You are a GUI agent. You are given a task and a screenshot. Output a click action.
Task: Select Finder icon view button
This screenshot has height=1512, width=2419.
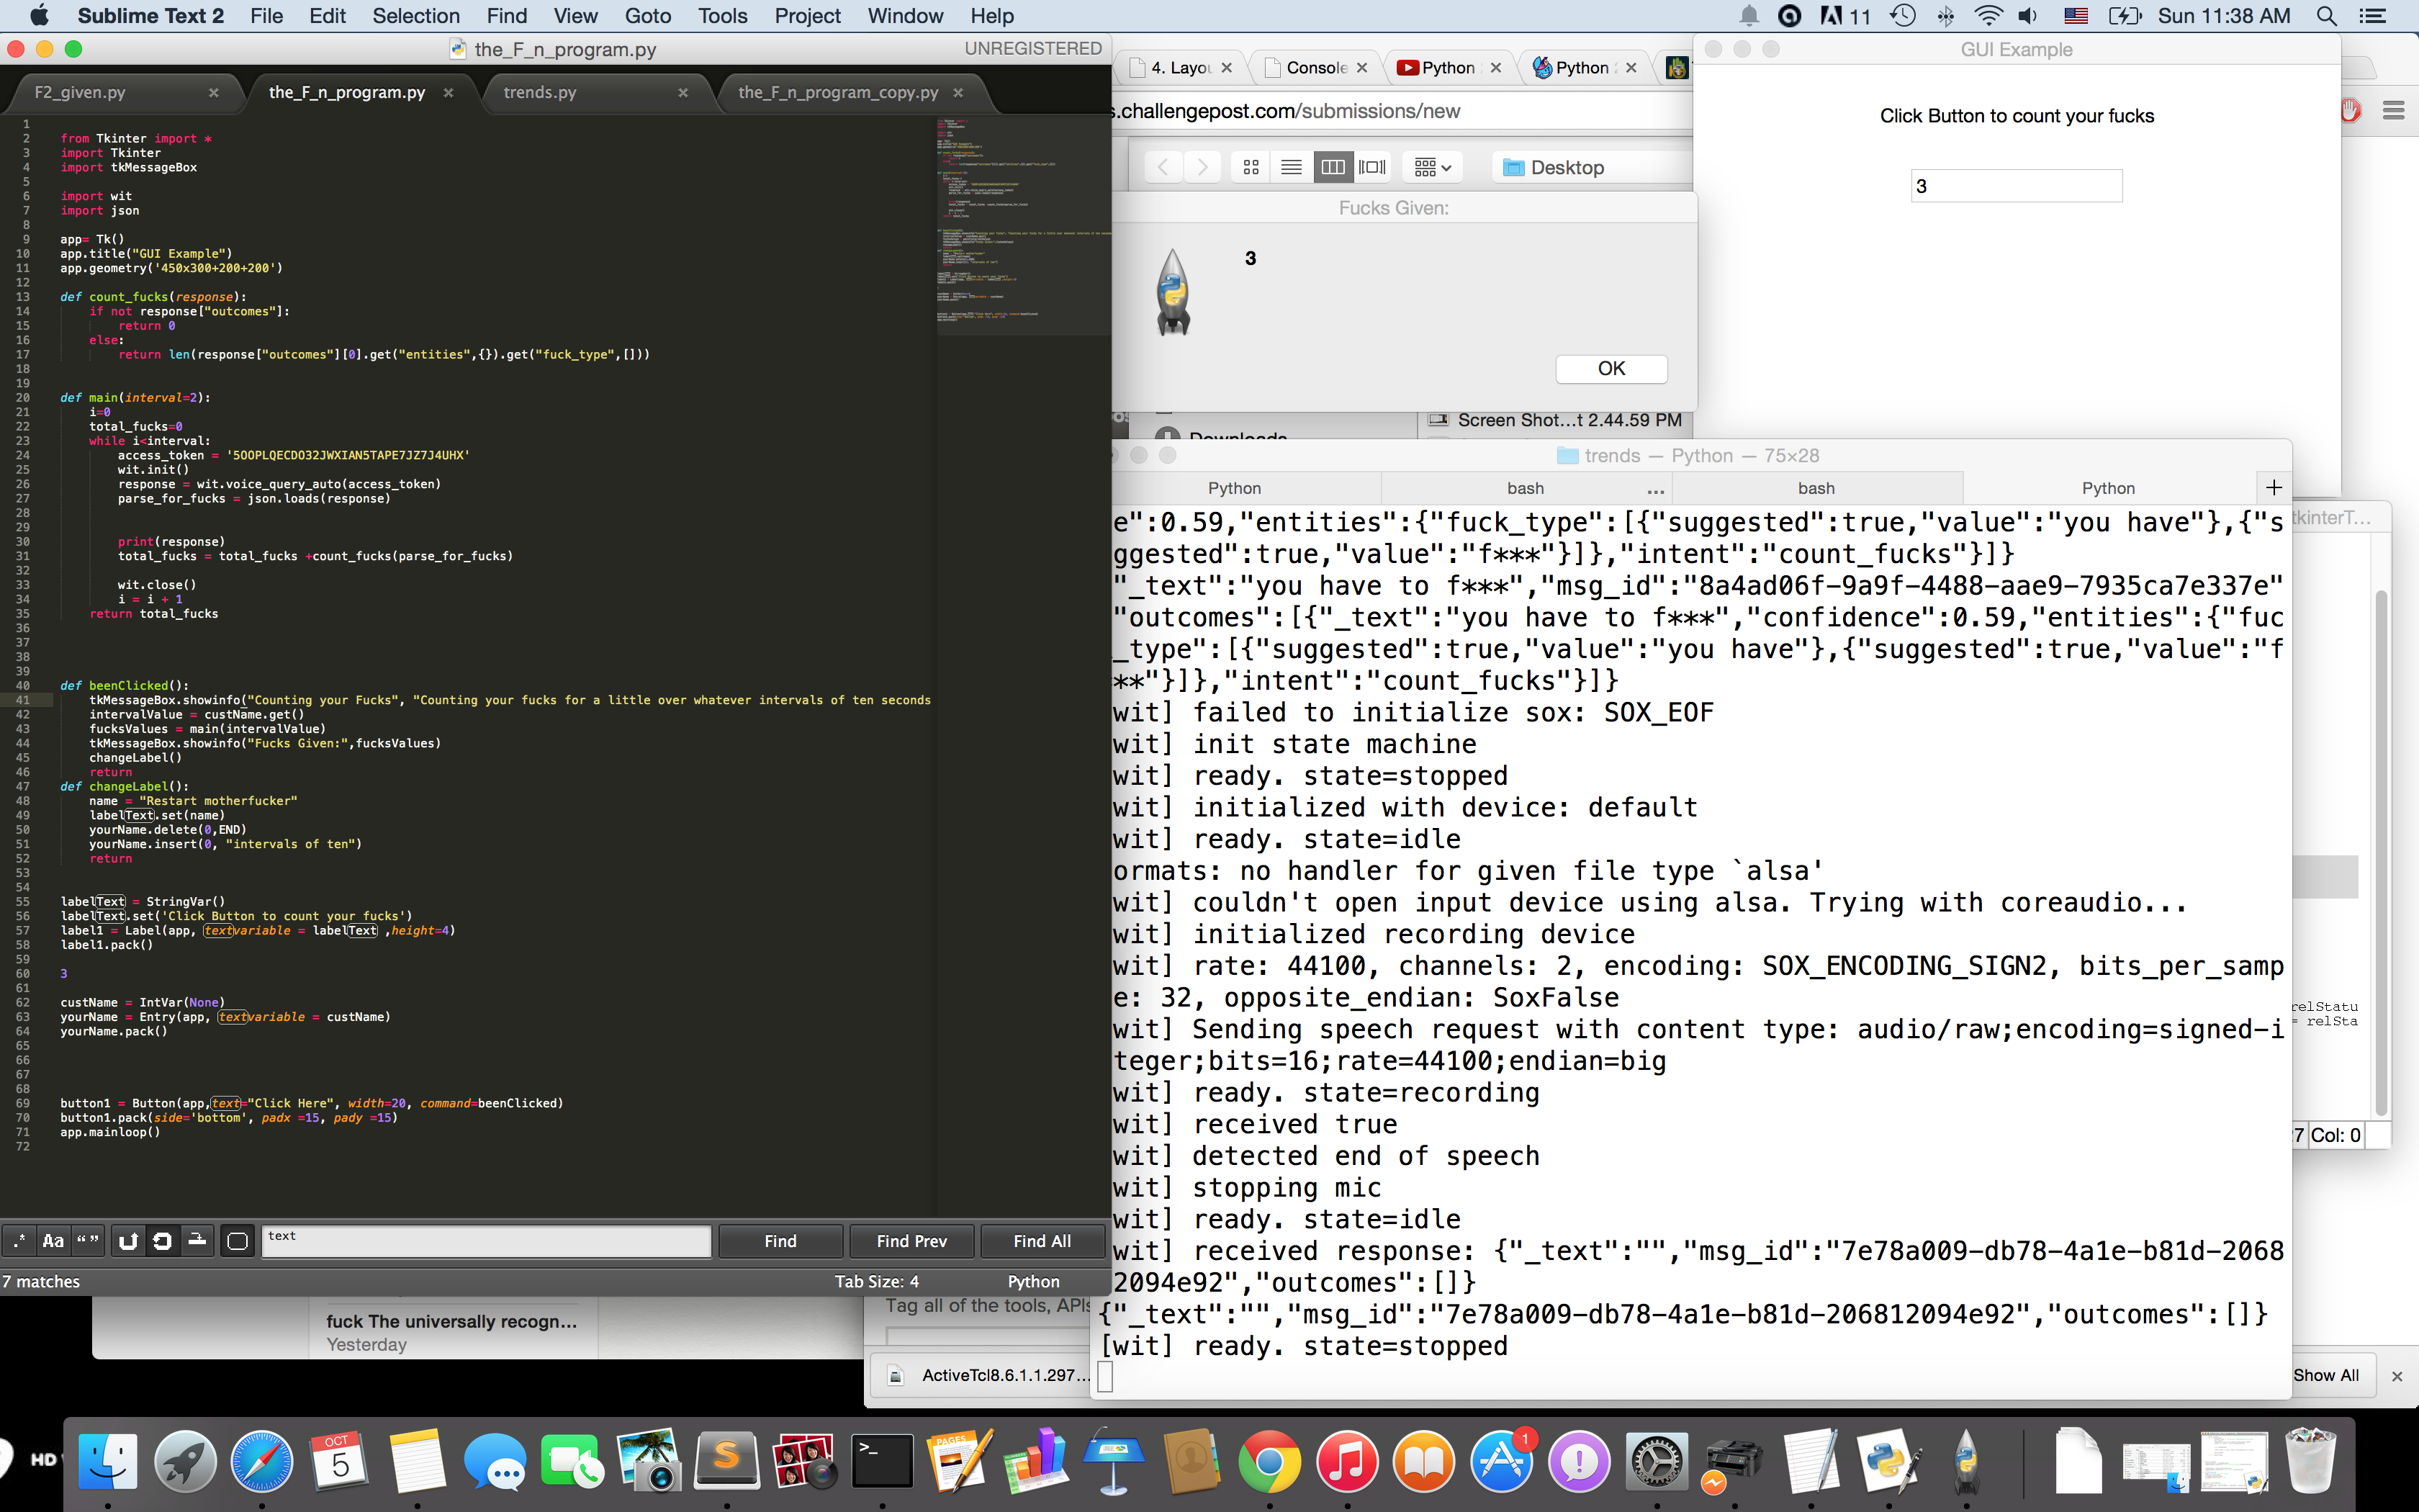pos(1251,167)
